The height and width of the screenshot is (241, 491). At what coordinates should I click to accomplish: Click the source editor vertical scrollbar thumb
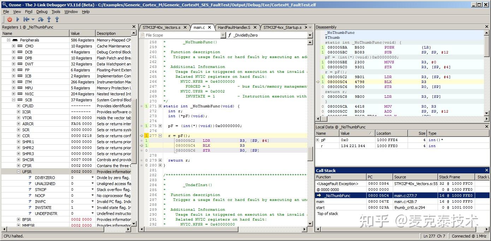pos(310,153)
